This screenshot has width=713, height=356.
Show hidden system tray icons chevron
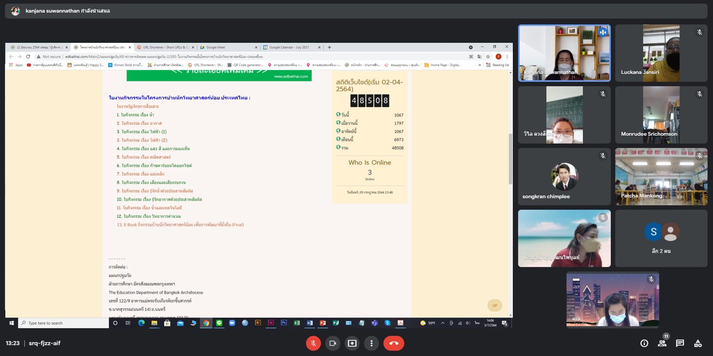(443, 323)
